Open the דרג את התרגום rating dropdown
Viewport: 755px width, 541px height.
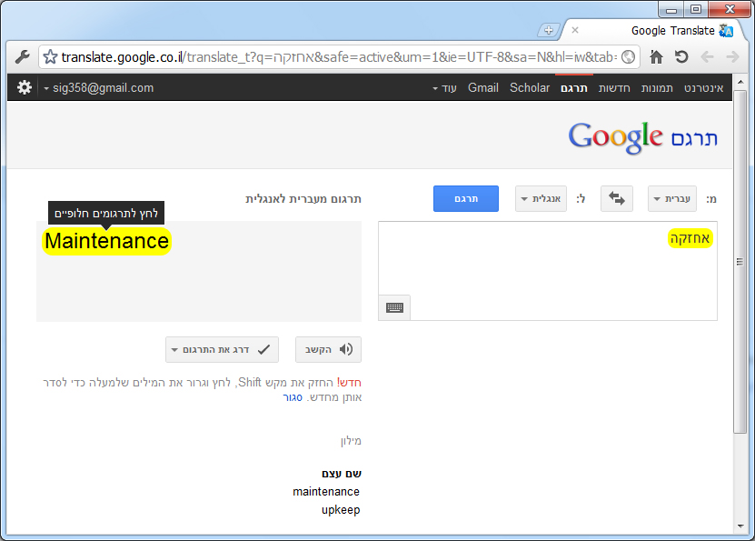tap(222, 349)
